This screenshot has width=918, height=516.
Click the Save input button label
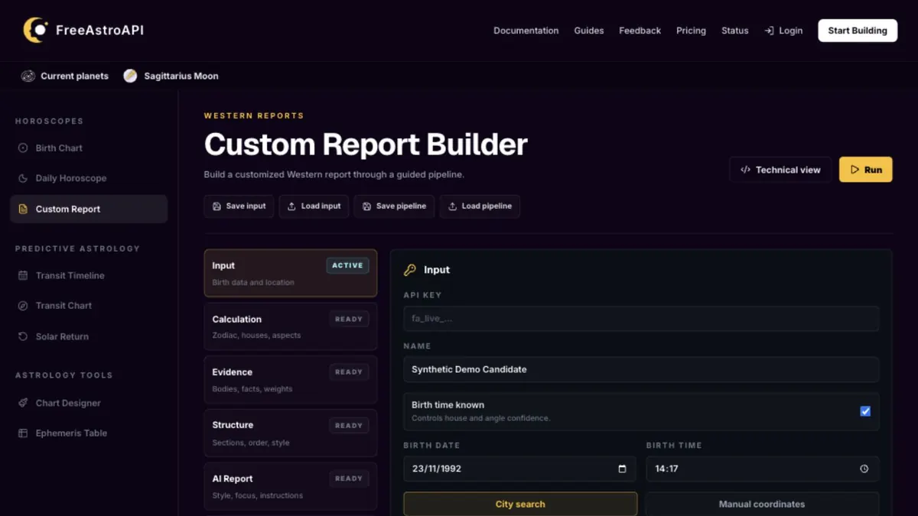click(x=246, y=206)
